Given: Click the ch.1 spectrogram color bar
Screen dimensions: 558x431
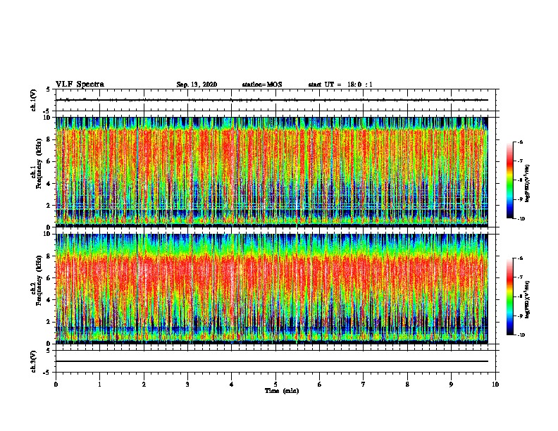Looking at the screenshot, I should (x=510, y=180).
